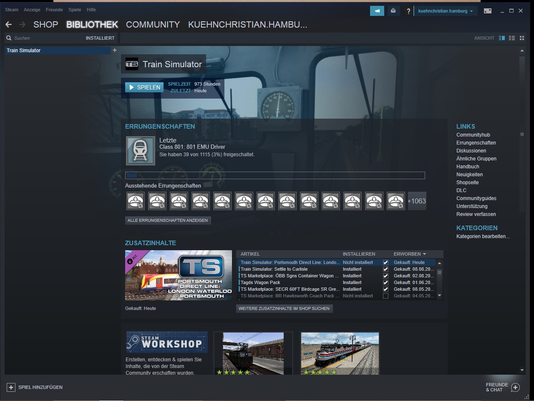Screen dimensions: 534x401
Task: Sort by the INSTALLIEREN column header
Action: click(359, 254)
